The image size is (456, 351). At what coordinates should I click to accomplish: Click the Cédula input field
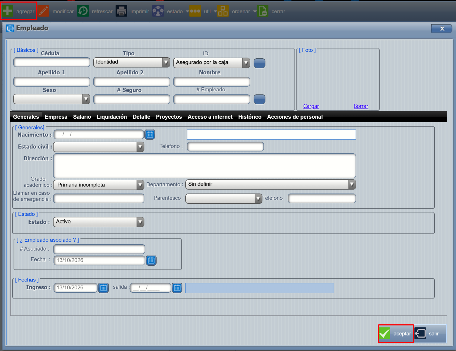[x=52, y=62]
